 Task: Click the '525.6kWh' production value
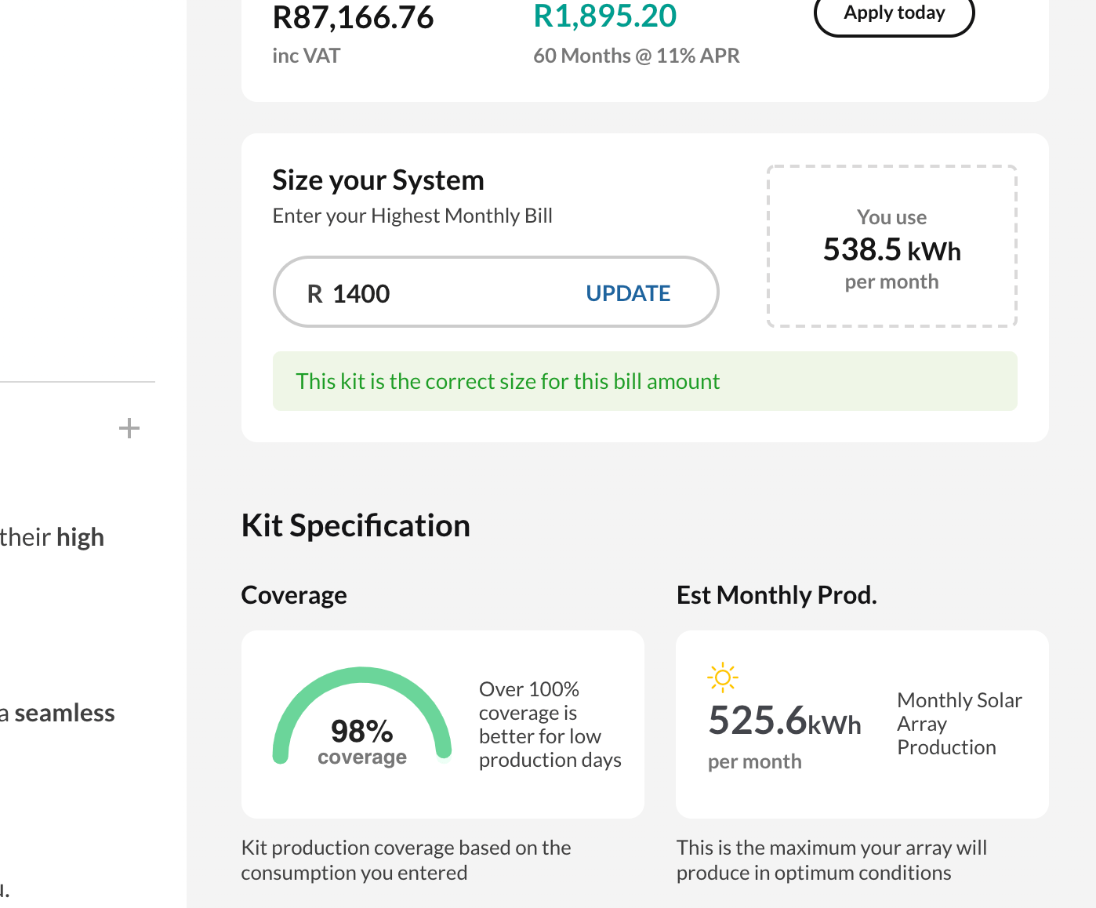[784, 720]
